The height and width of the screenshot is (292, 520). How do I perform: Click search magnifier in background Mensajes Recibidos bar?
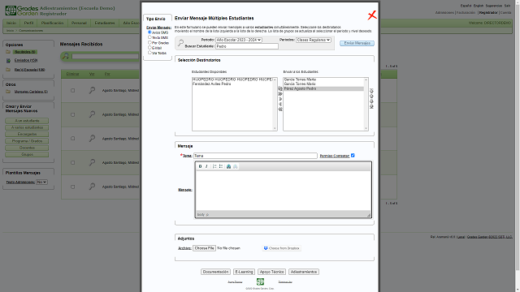coord(66,56)
